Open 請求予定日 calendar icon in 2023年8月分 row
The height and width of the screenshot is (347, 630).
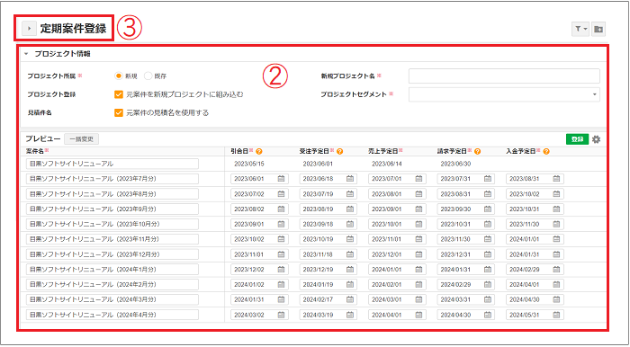click(488, 194)
